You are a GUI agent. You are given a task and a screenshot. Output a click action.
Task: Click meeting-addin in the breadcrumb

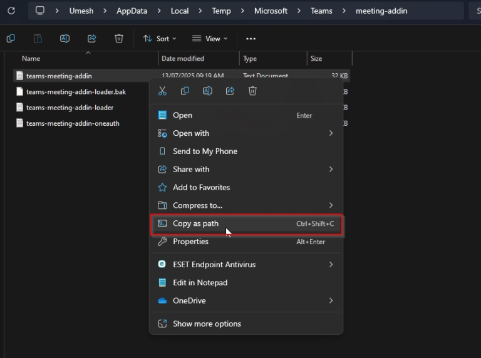(381, 11)
